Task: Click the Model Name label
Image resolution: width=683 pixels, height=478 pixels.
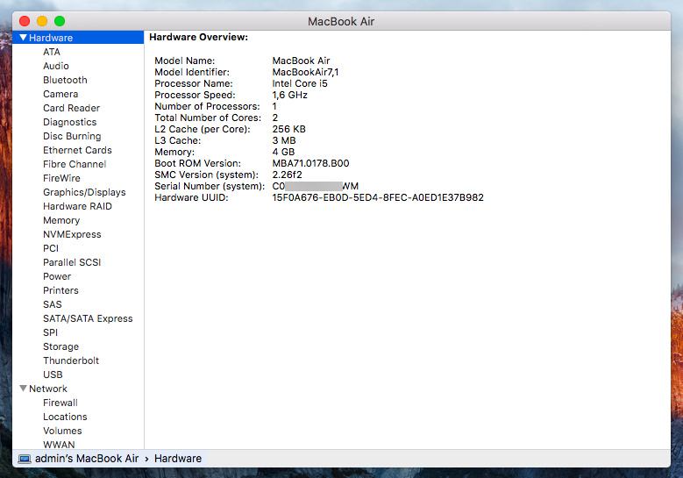Action: point(185,61)
